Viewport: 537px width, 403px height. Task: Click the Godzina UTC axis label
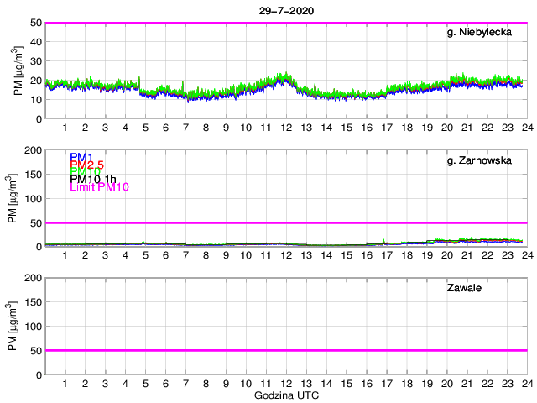click(x=285, y=395)
